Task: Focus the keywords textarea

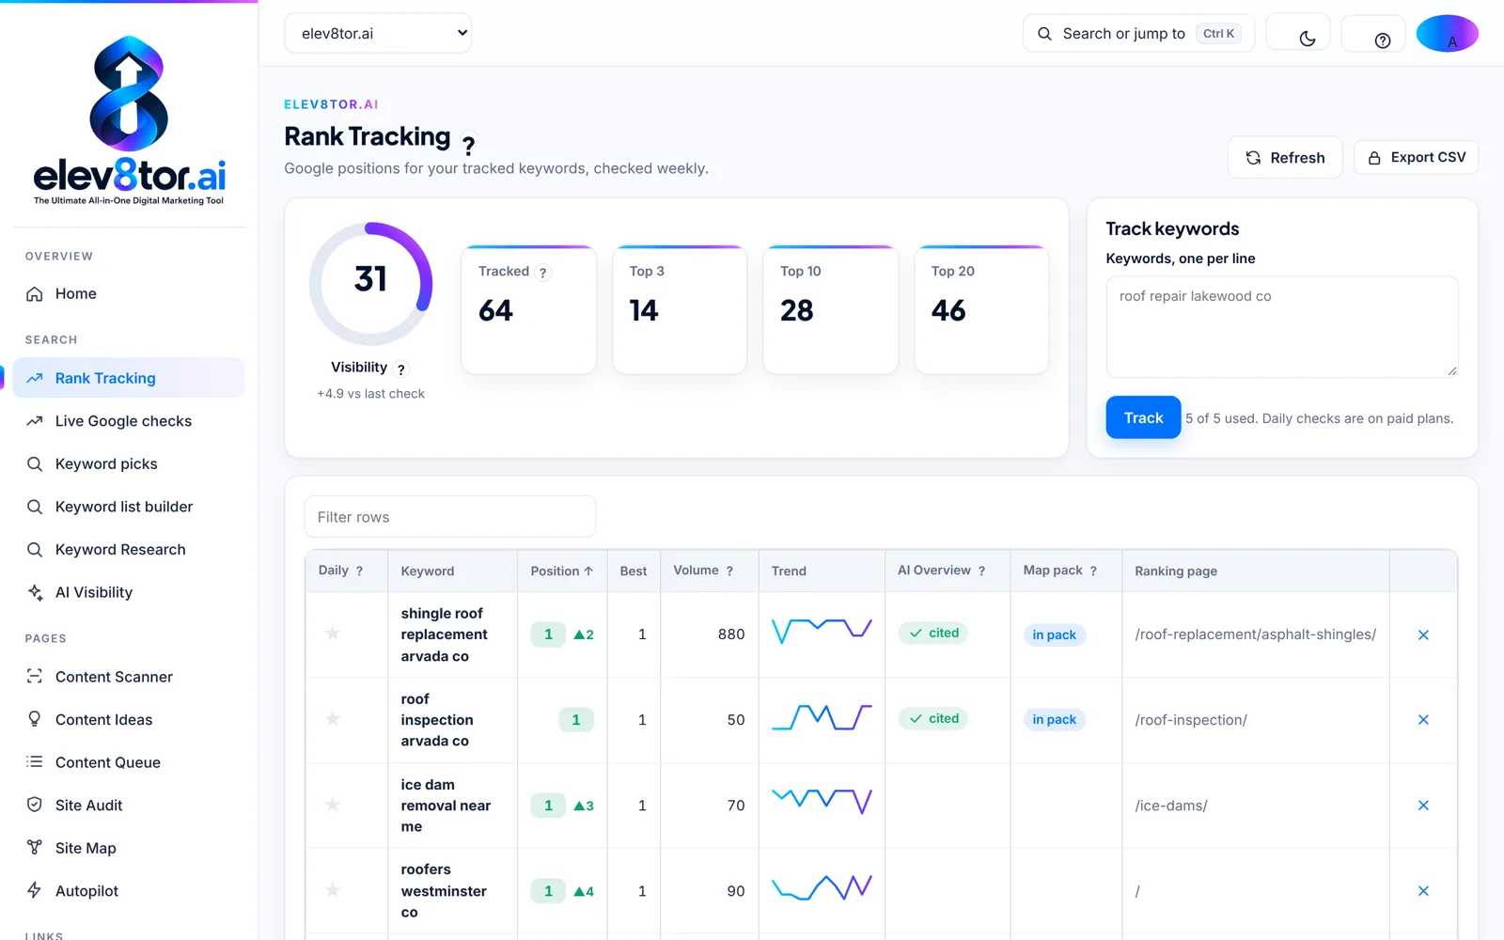Action: (1282, 326)
